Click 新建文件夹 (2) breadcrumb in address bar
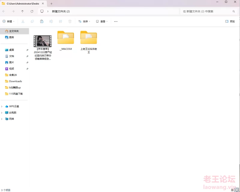 click(x=61, y=11)
